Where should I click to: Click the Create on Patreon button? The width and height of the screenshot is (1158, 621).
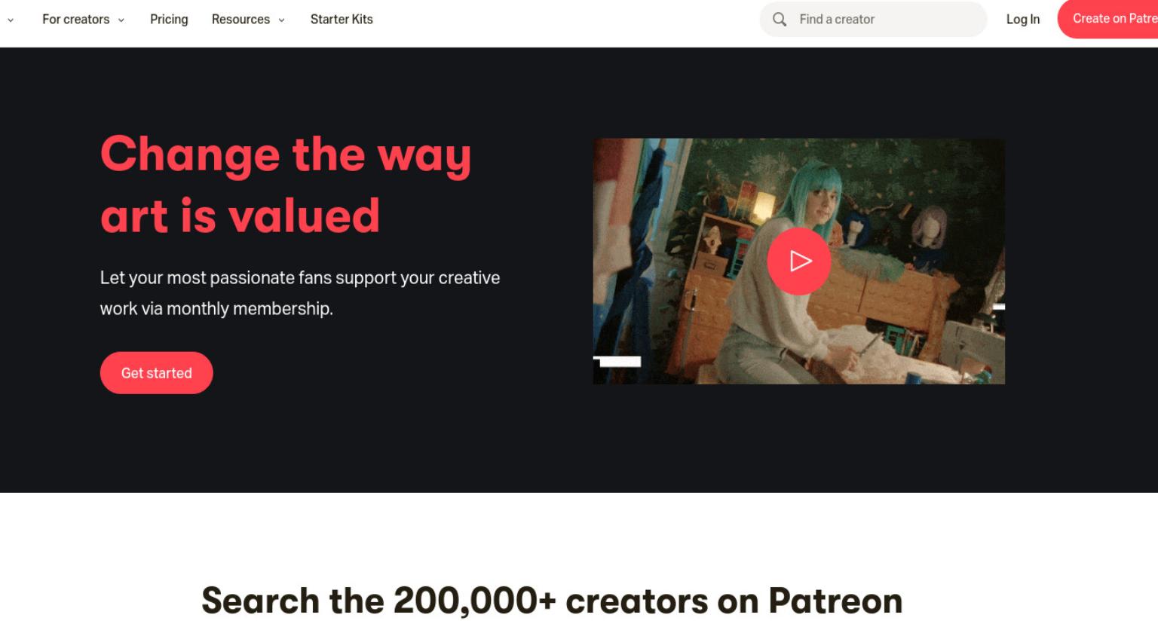click(1108, 19)
